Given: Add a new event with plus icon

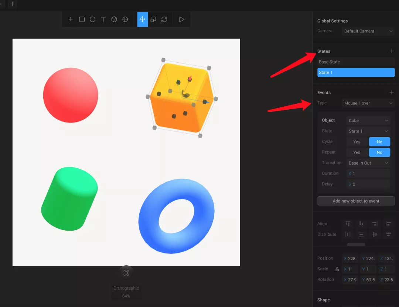Looking at the screenshot, I should [x=391, y=93].
